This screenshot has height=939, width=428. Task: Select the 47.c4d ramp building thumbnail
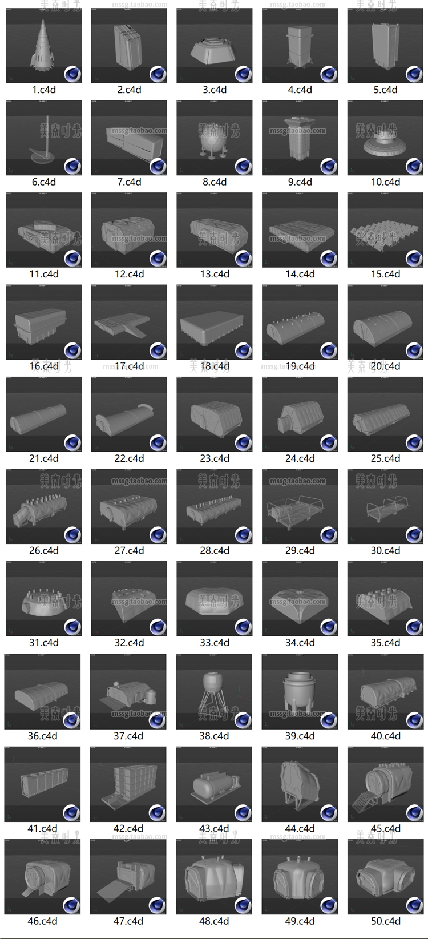click(x=128, y=877)
